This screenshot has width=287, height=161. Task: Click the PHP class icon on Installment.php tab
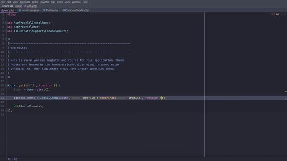pyautogui.click(x=20, y=10)
